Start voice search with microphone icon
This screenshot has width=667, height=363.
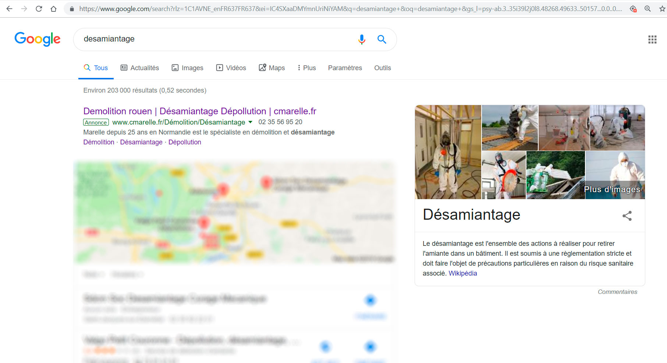pyautogui.click(x=362, y=39)
